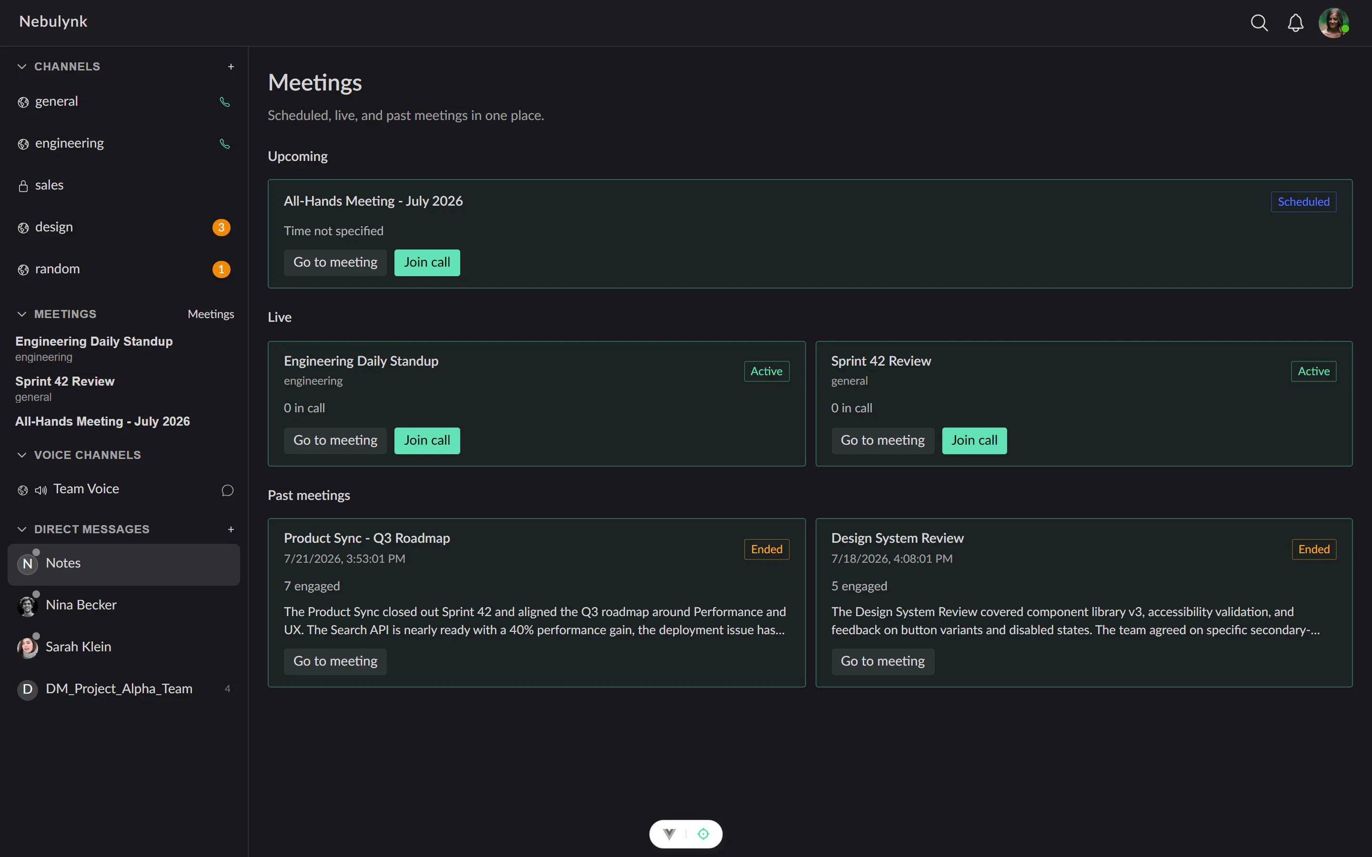This screenshot has width=1372, height=857.
Task: Click '5 engaged' text on Design System card
Action: pos(859,586)
